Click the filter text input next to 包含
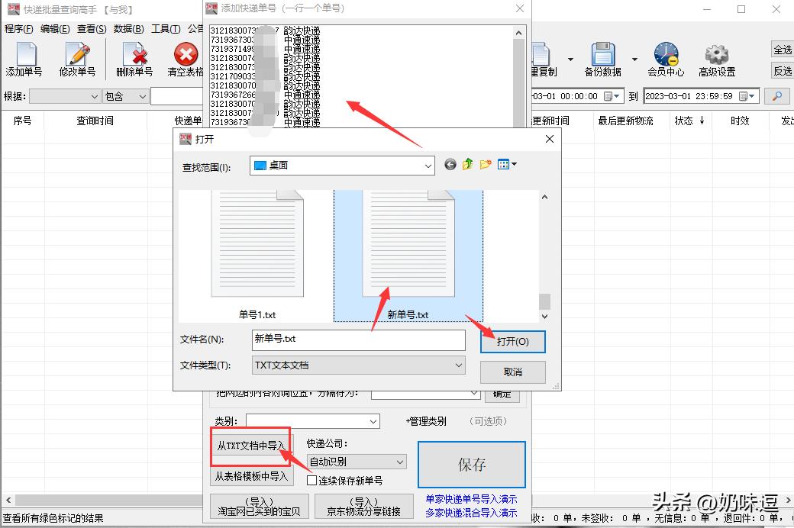 (176, 96)
